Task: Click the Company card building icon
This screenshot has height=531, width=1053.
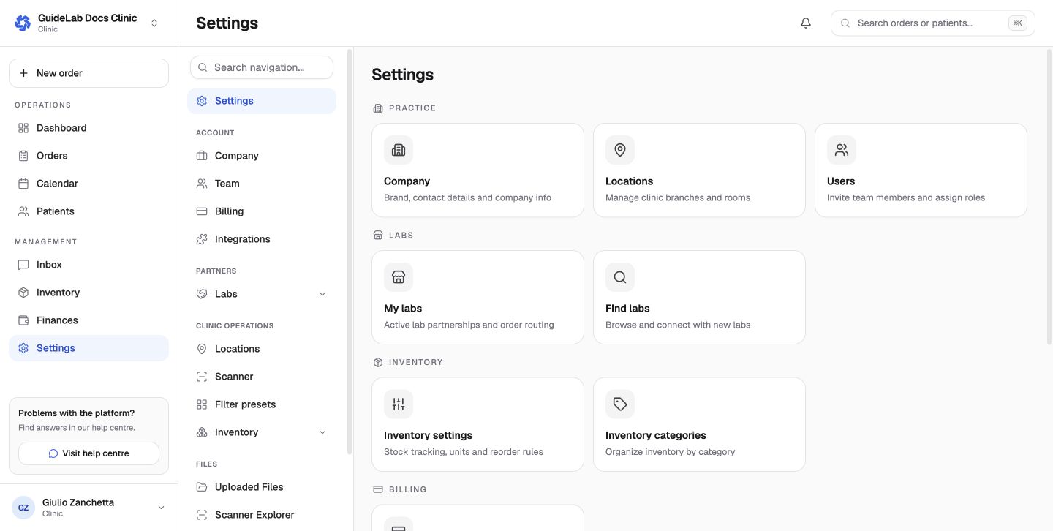Action: [399, 150]
